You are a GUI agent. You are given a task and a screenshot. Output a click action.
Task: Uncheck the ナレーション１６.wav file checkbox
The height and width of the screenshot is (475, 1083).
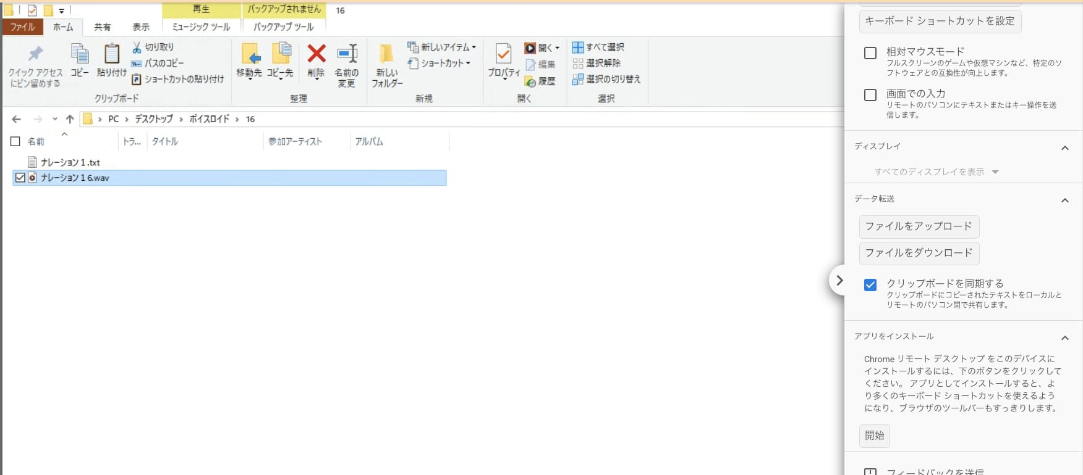(20, 178)
